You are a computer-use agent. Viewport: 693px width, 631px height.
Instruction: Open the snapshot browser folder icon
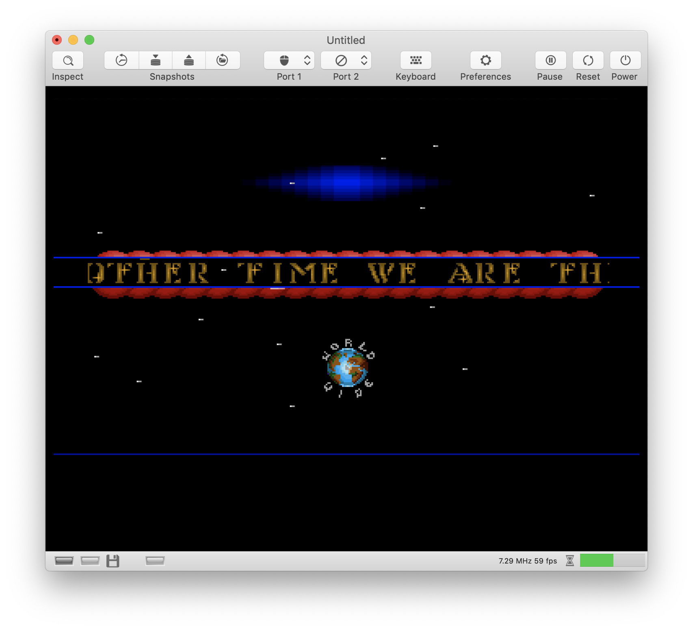[222, 61]
